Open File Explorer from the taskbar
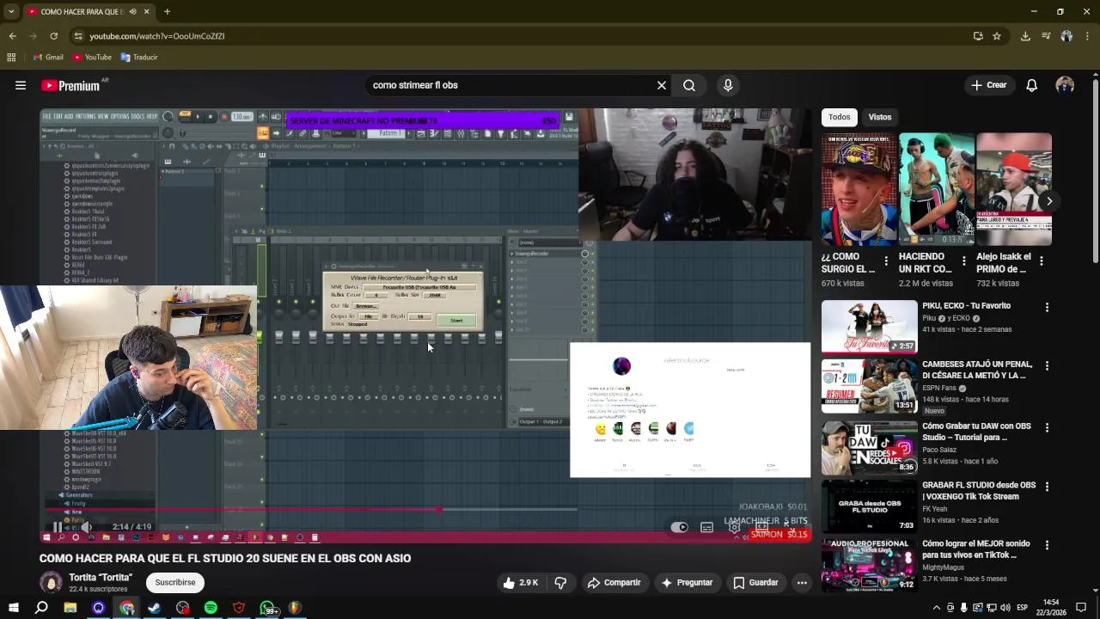The height and width of the screenshot is (619, 1100). pyautogui.click(x=70, y=608)
